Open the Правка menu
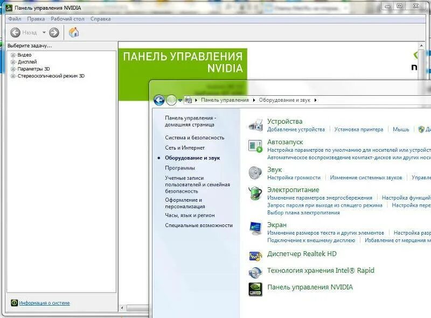Image resolution: width=431 pixels, height=318 pixels. coord(36,19)
